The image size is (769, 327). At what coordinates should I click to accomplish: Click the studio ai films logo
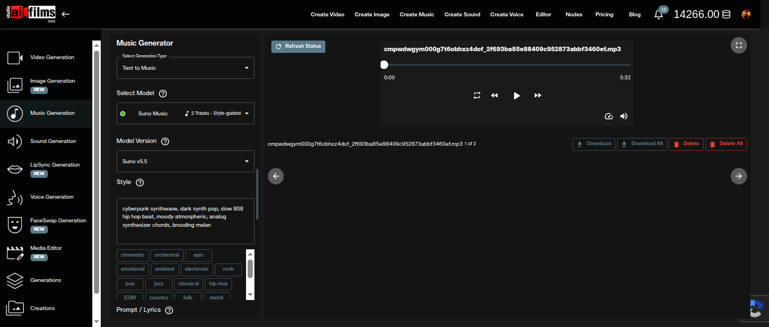30,14
